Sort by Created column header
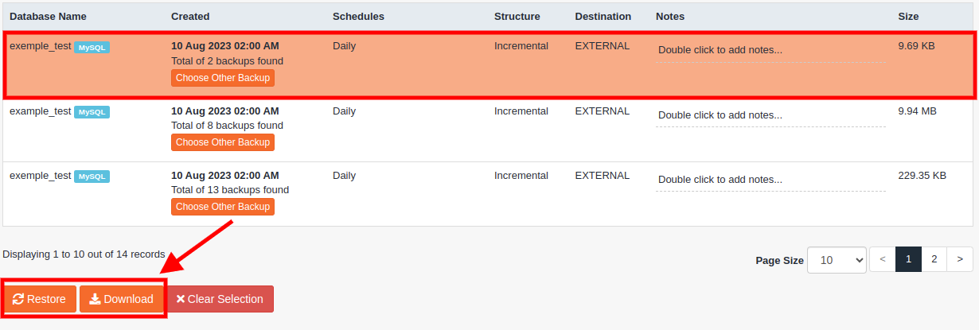Image resolution: width=979 pixels, height=330 pixels. pos(190,16)
